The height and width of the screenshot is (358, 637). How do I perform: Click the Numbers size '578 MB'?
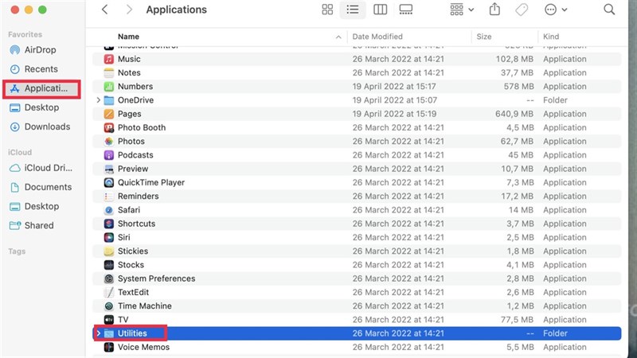[x=519, y=87]
